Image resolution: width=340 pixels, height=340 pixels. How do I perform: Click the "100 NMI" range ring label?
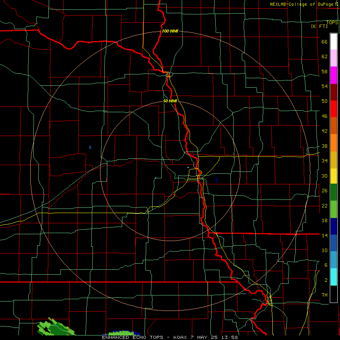coord(170,31)
